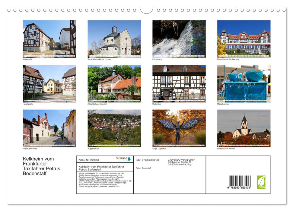Image resolution: width=293 pixels, height=211 pixels.
Task: Click the Mühlstraße half-timbered house photo
Action: coord(49,39)
